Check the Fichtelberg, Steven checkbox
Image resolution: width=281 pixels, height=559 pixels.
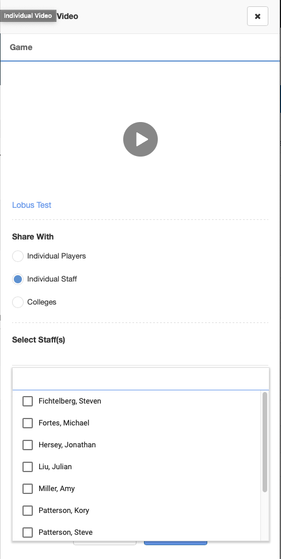click(x=28, y=401)
